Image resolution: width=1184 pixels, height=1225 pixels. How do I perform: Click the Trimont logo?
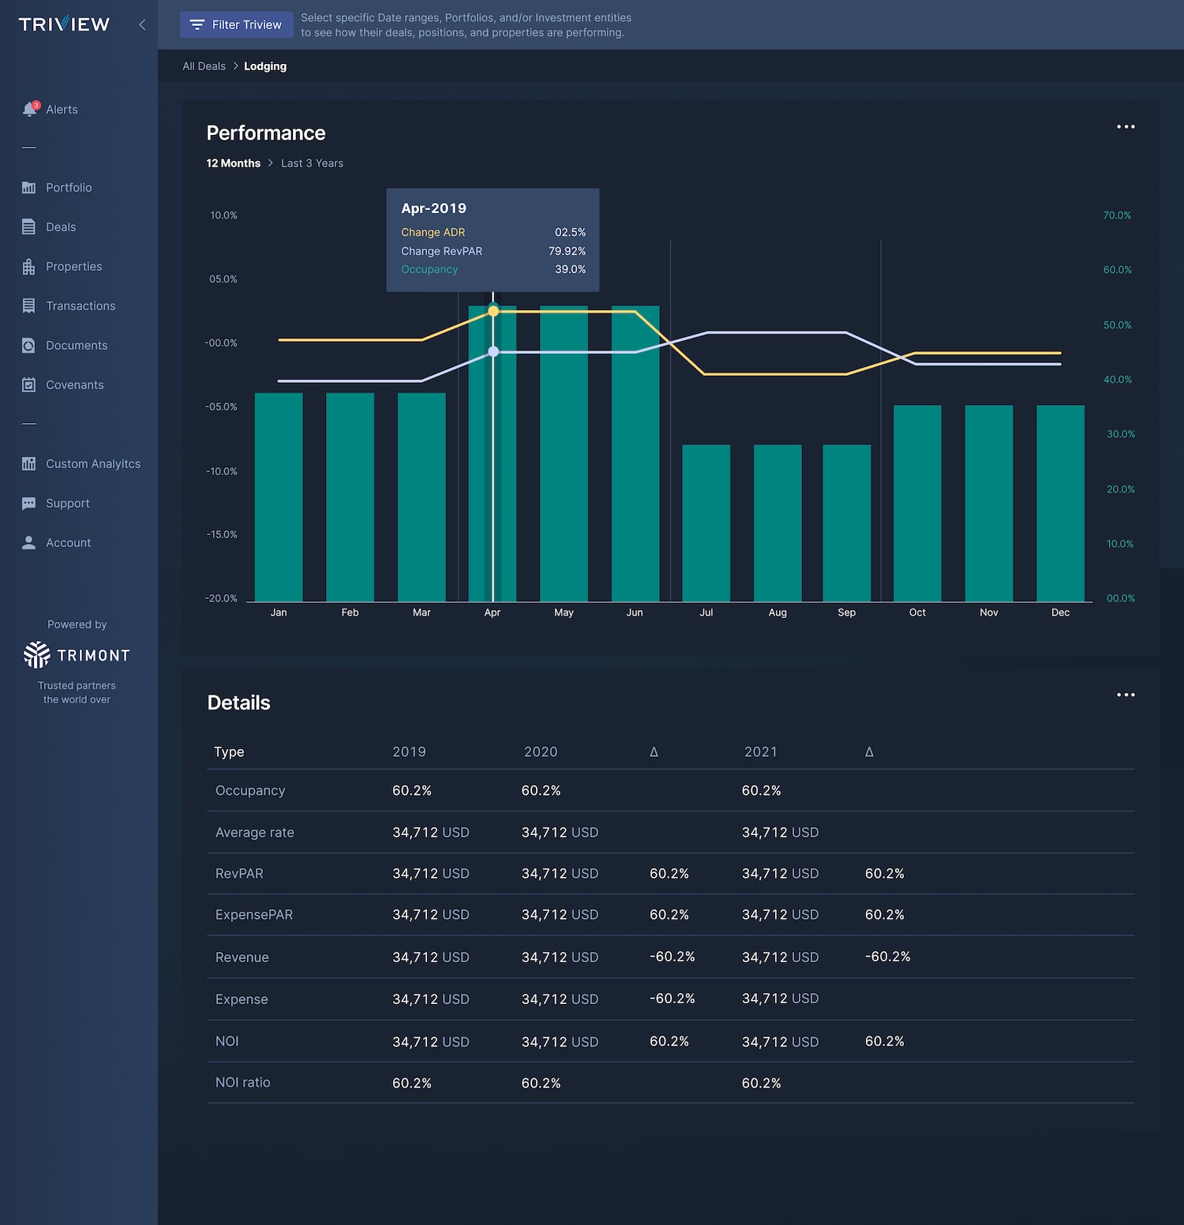coord(77,654)
